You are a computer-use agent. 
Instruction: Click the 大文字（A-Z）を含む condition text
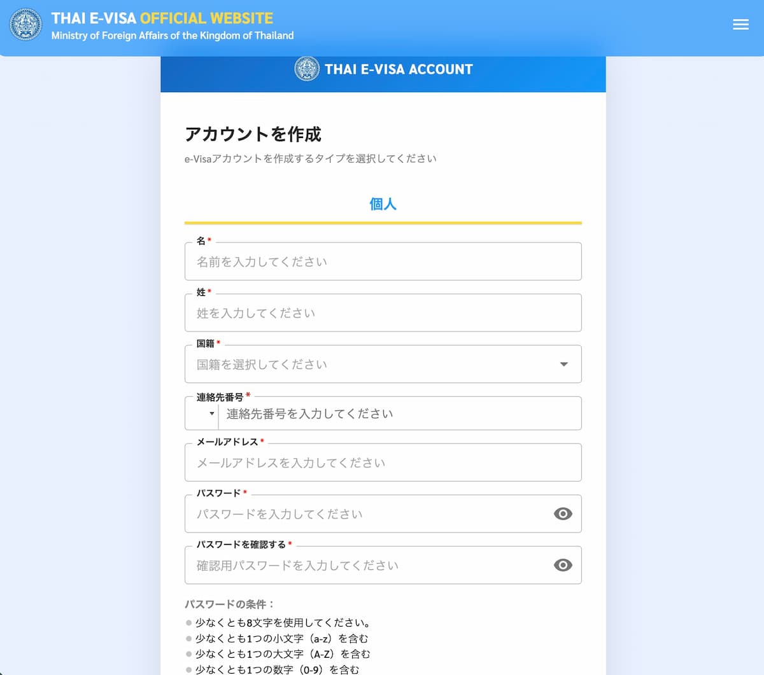coord(283,654)
